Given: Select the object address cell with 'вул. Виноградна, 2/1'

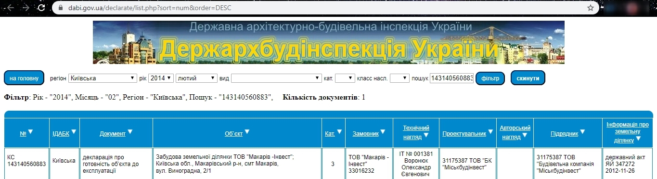Looking at the screenshot, I should click(237, 164).
